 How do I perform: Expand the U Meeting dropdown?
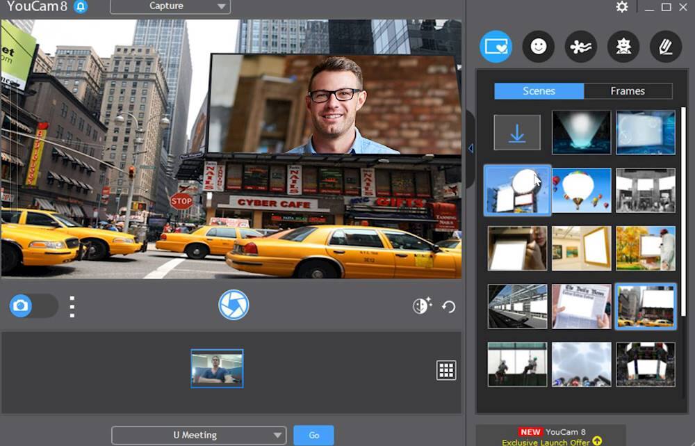tap(199, 435)
